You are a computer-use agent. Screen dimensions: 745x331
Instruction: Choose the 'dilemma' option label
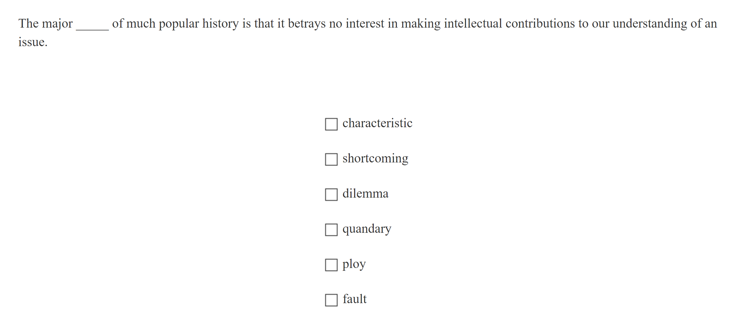click(x=365, y=194)
